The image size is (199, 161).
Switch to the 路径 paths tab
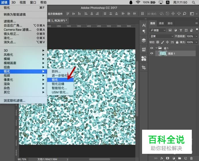point(170,23)
